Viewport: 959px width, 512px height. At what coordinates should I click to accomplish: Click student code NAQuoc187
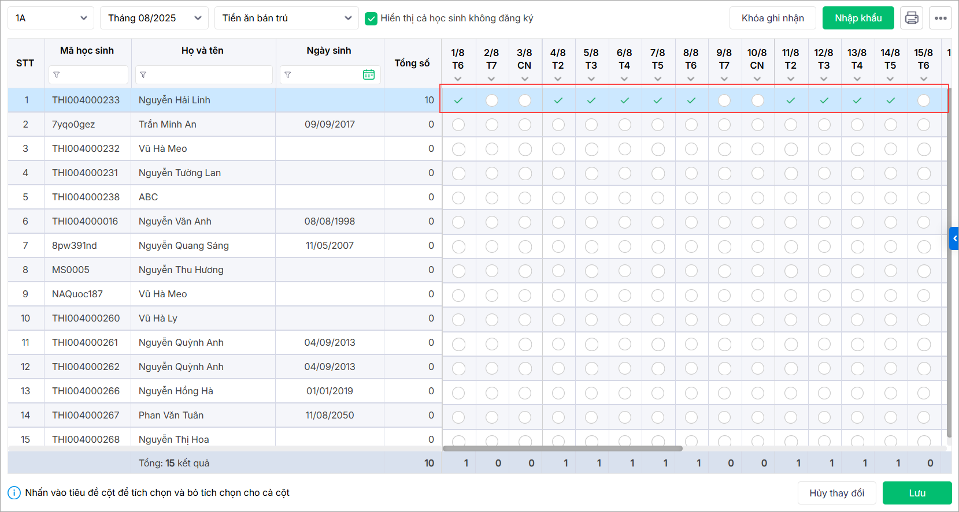[x=77, y=294]
